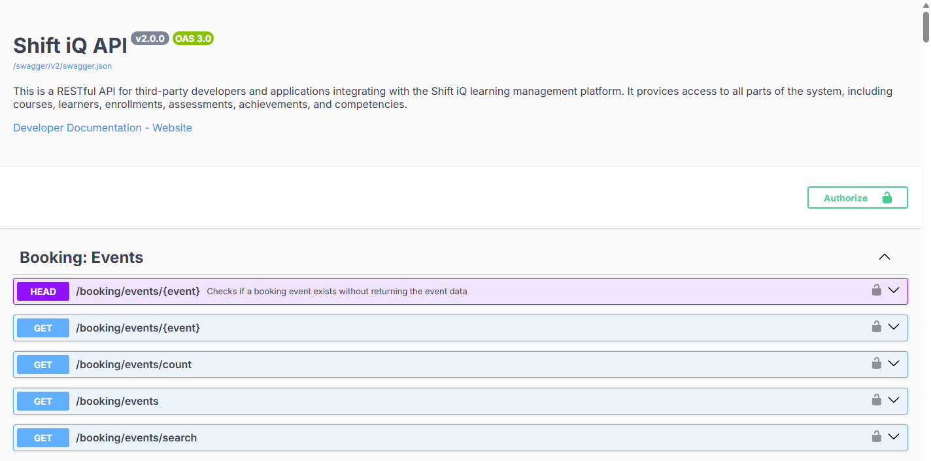Viewport: 931px width, 461px height.
Task: Click lock icon on GET /booking/events/{event} row
Action: [x=877, y=326]
